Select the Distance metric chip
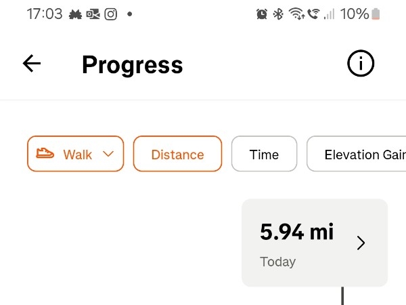The image size is (406, 305). click(177, 154)
